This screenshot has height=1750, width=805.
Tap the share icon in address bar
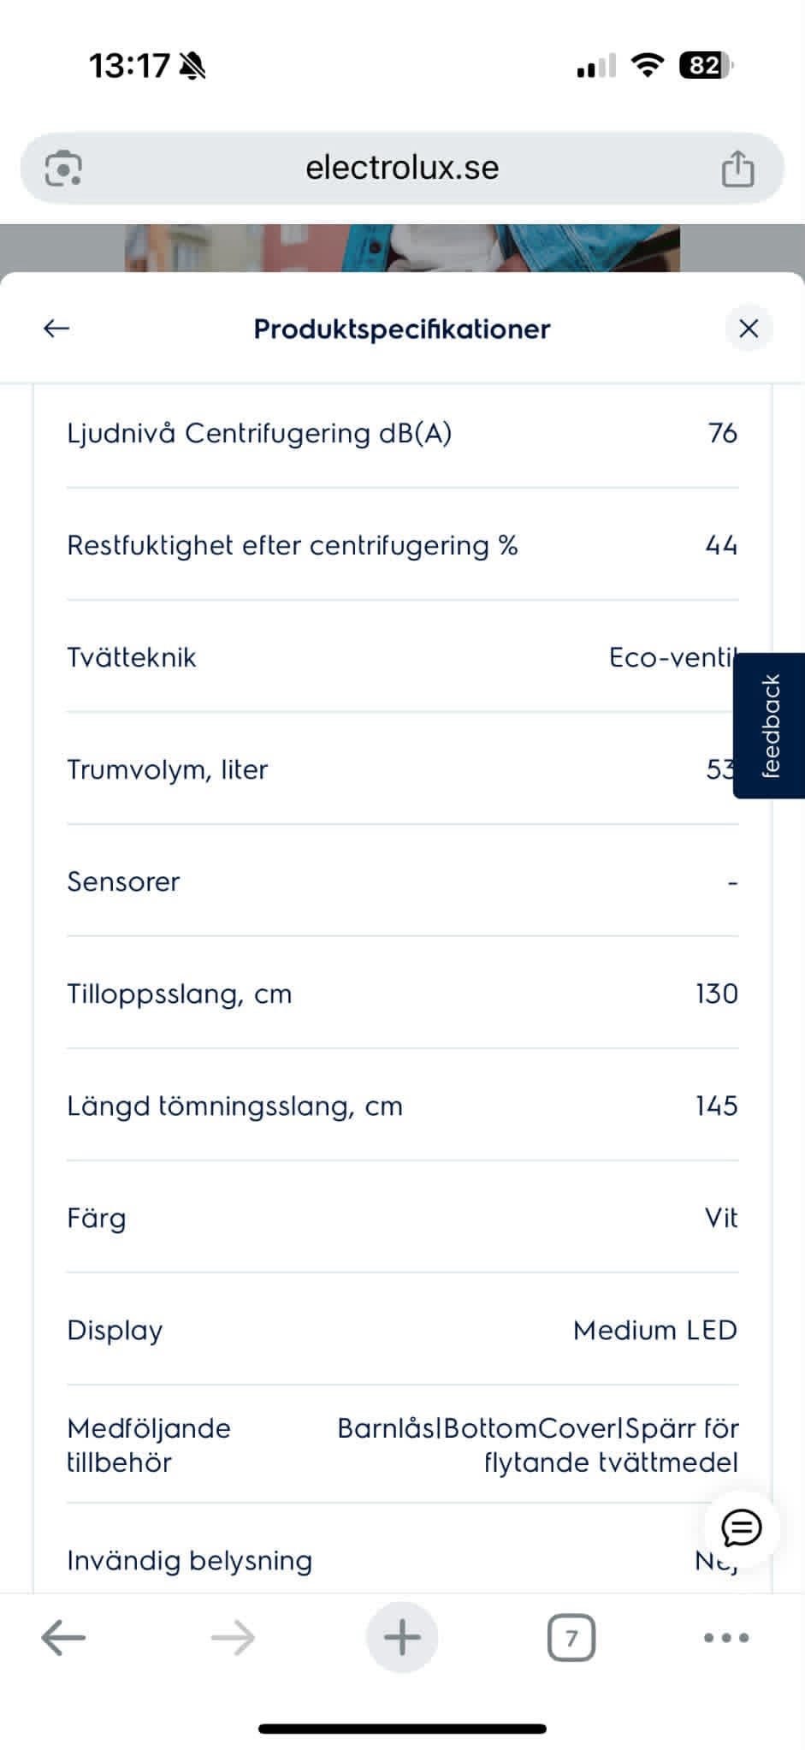[737, 168]
